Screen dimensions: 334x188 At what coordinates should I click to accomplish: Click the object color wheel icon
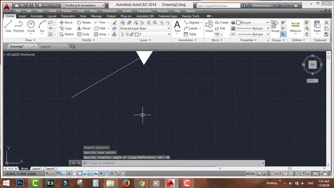pos(233,22)
